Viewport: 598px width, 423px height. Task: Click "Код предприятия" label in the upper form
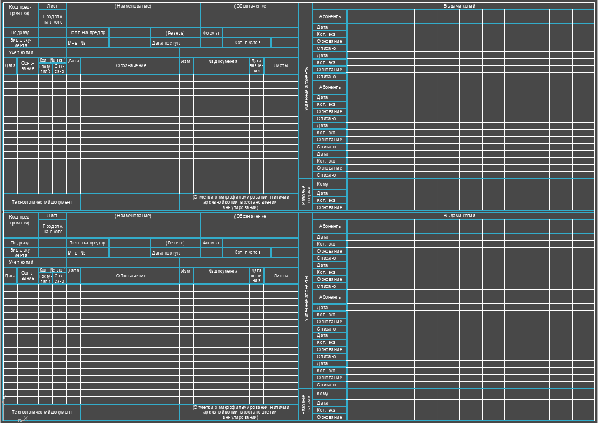(x=20, y=9)
